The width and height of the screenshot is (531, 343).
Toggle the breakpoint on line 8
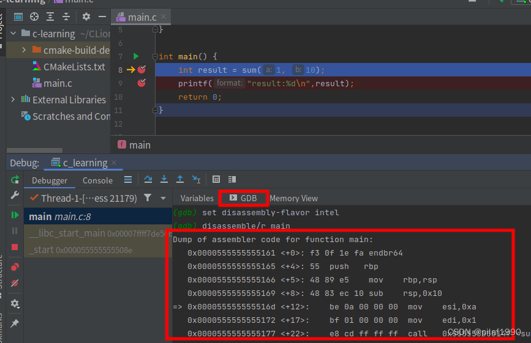141,70
